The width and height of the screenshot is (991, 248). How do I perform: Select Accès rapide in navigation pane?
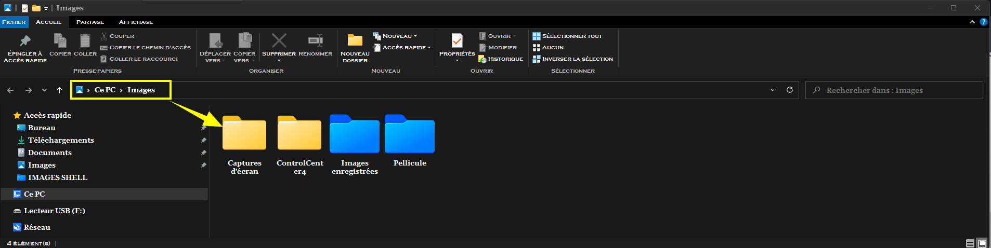click(47, 115)
